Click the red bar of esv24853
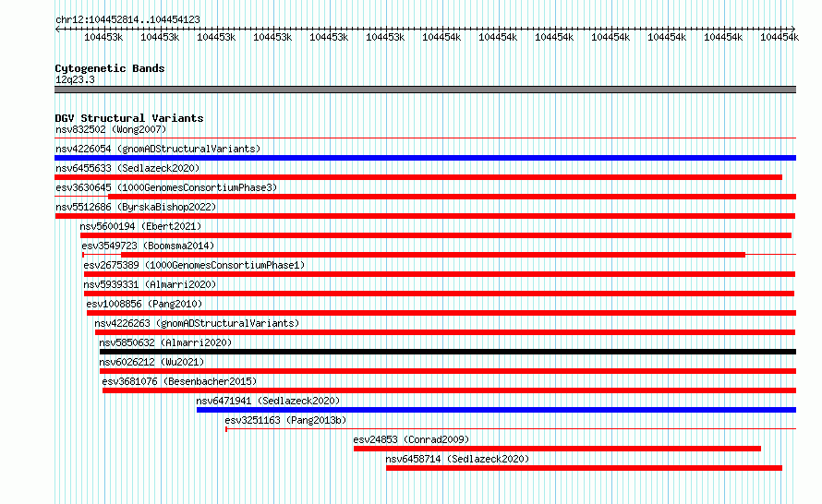Image resolution: width=822 pixels, height=504 pixels. pos(557,449)
